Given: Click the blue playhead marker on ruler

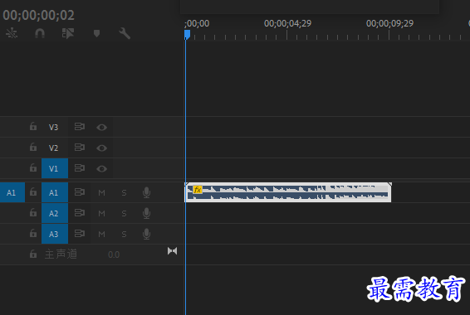Looking at the screenshot, I should tap(187, 35).
